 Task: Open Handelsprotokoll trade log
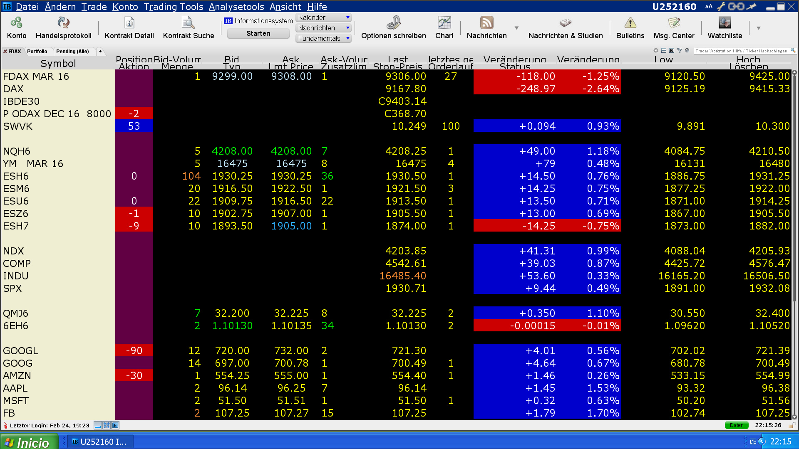63,23
